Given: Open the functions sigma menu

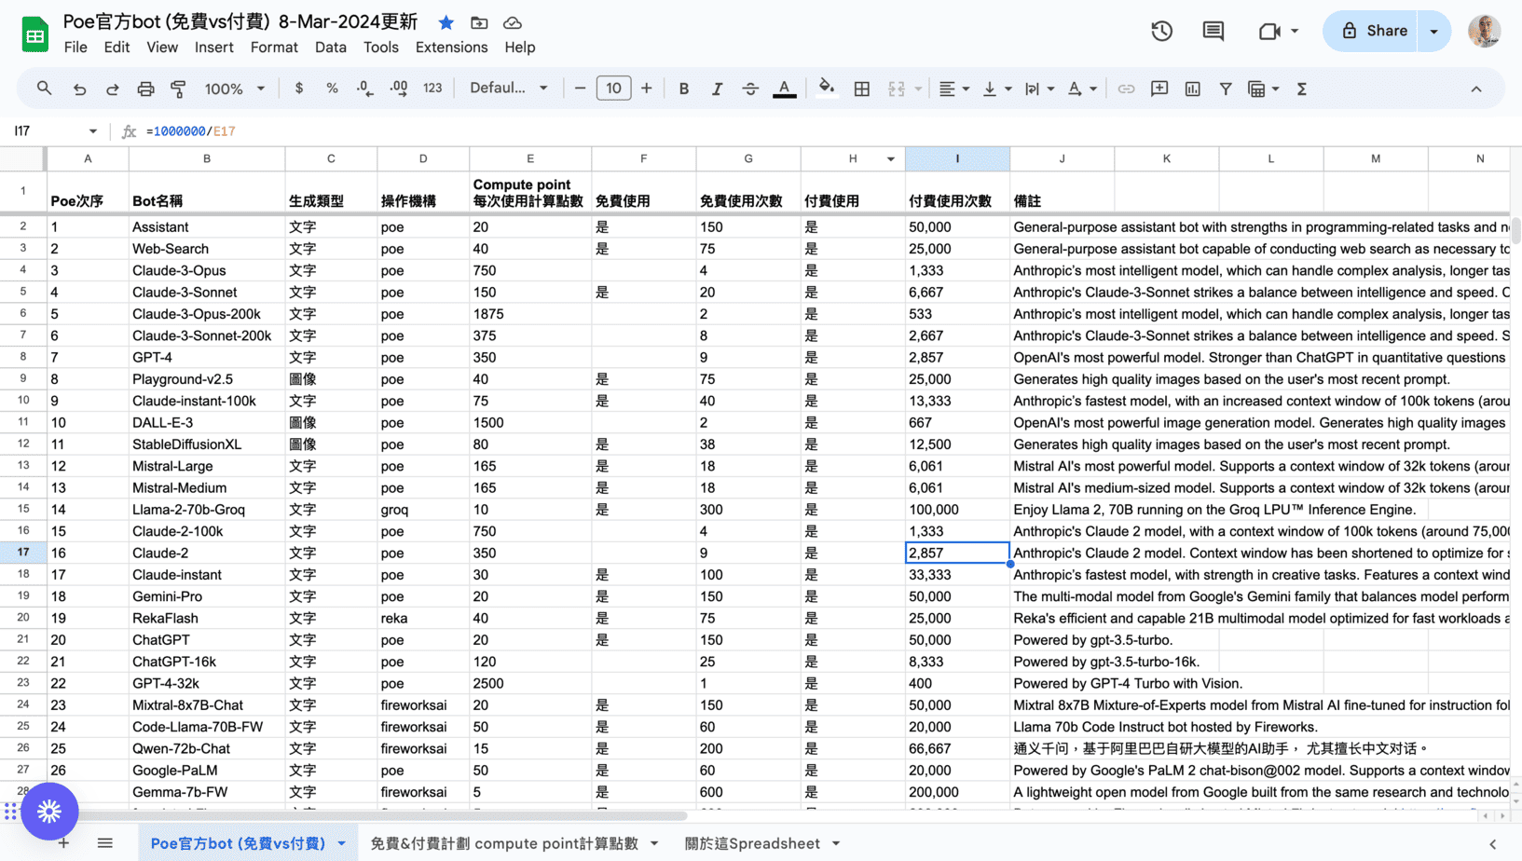Looking at the screenshot, I should [1302, 89].
